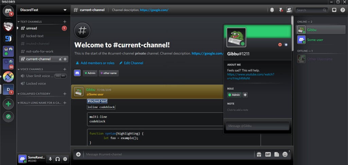Open Discord home direct messages icon
The image size is (348, 165).
click(8, 11)
